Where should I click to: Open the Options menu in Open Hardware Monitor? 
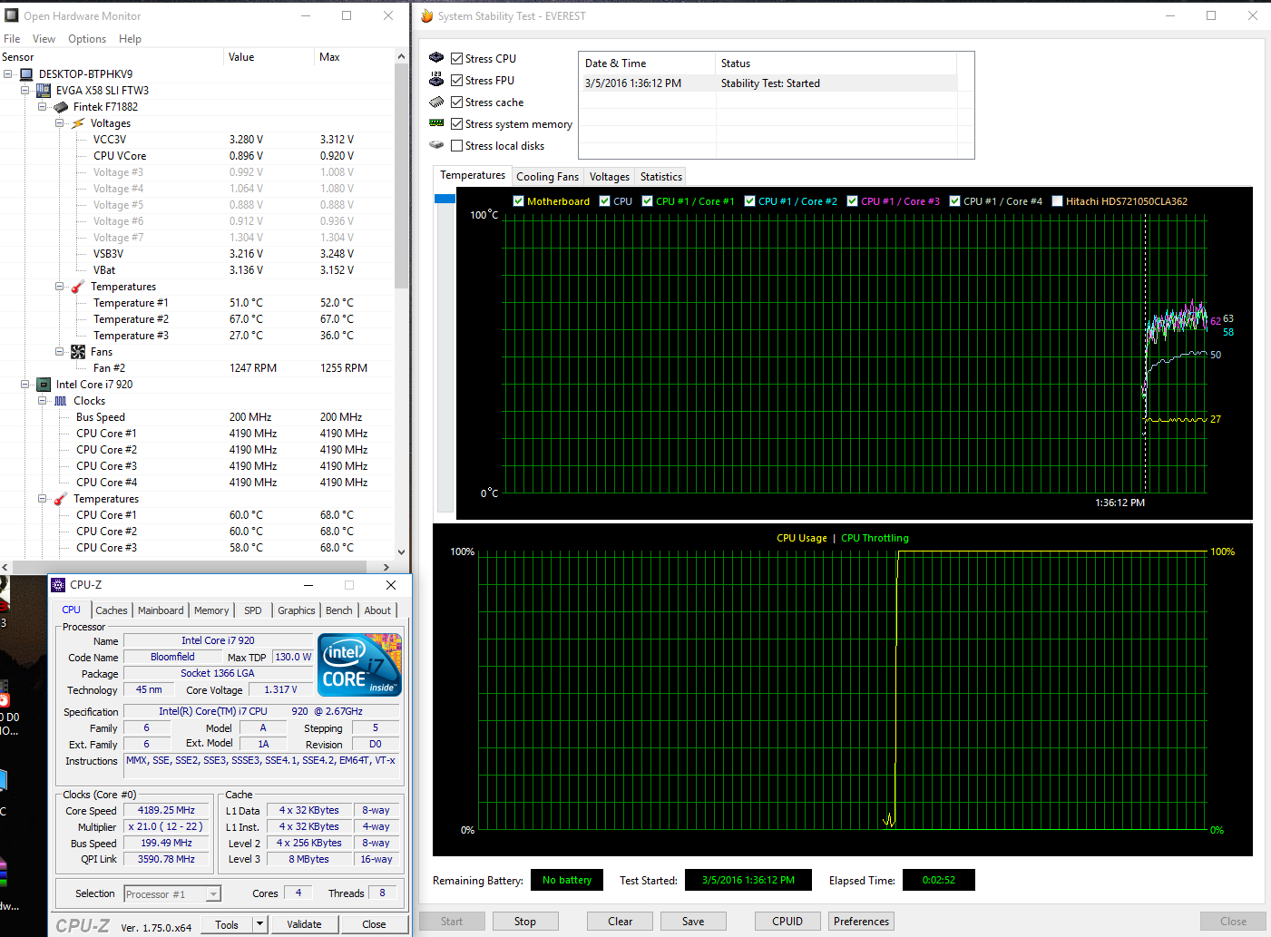click(87, 39)
